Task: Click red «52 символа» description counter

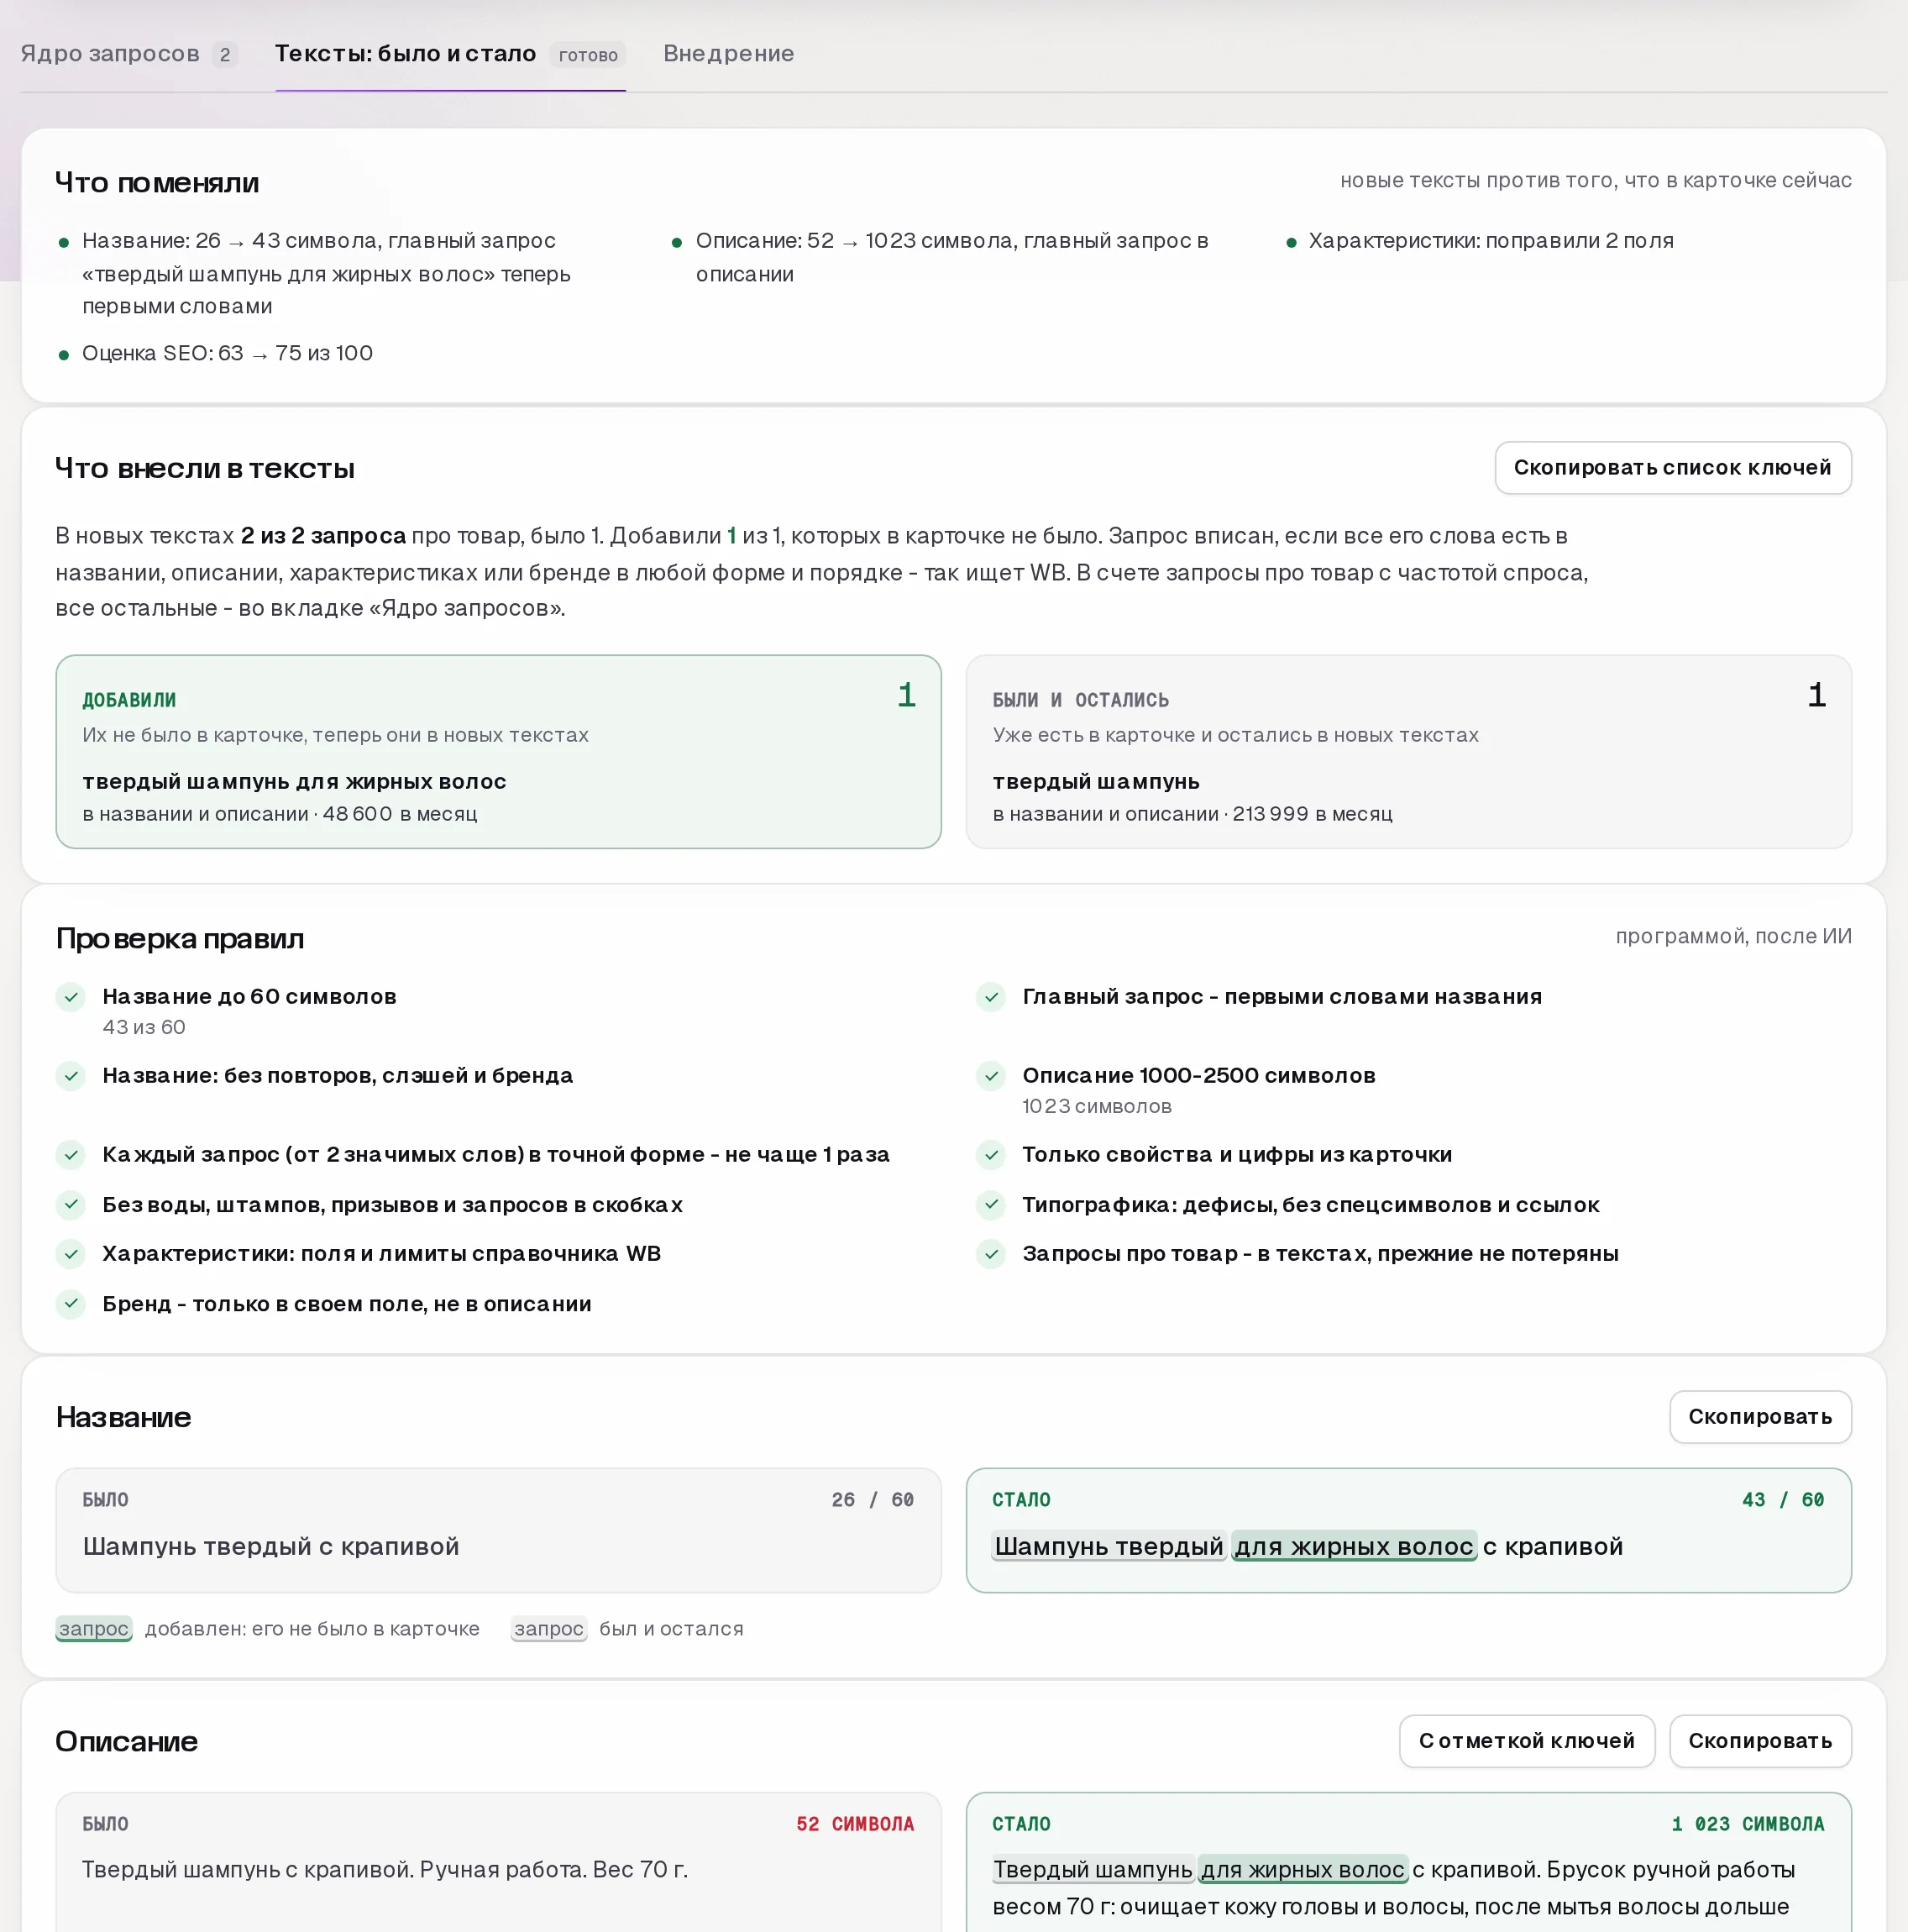Action: (855, 1824)
